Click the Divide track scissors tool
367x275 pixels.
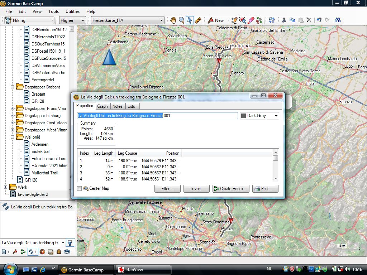point(259,20)
